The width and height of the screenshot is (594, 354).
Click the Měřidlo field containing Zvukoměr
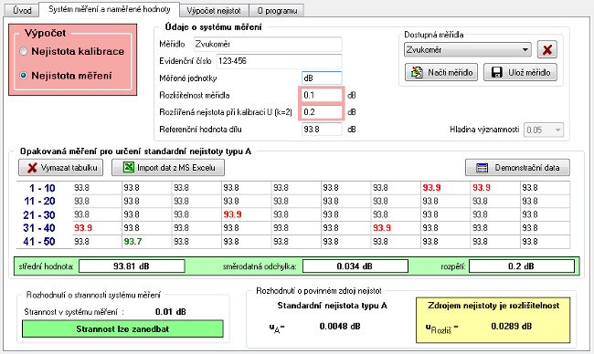click(x=268, y=44)
